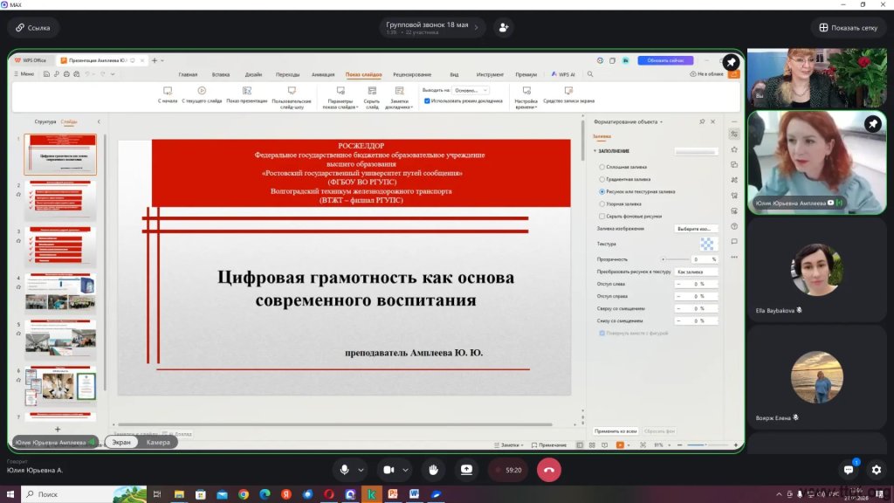Open Выводить на dropdown
894x503 pixels.
click(x=471, y=90)
